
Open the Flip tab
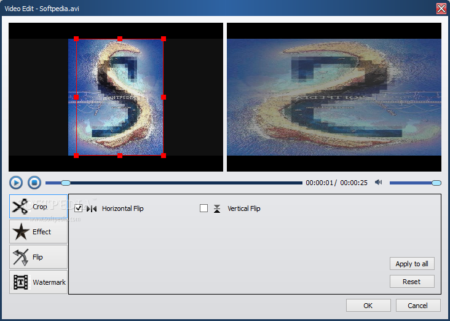coord(39,257)
